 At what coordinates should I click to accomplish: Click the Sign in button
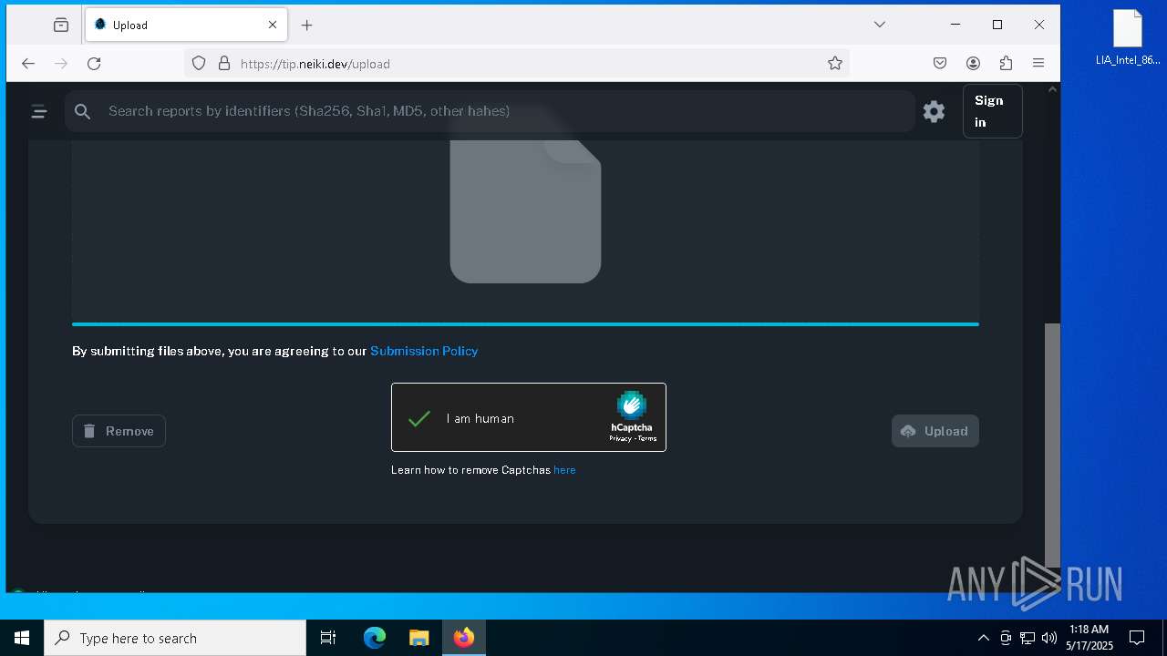(x=992, y=111)
